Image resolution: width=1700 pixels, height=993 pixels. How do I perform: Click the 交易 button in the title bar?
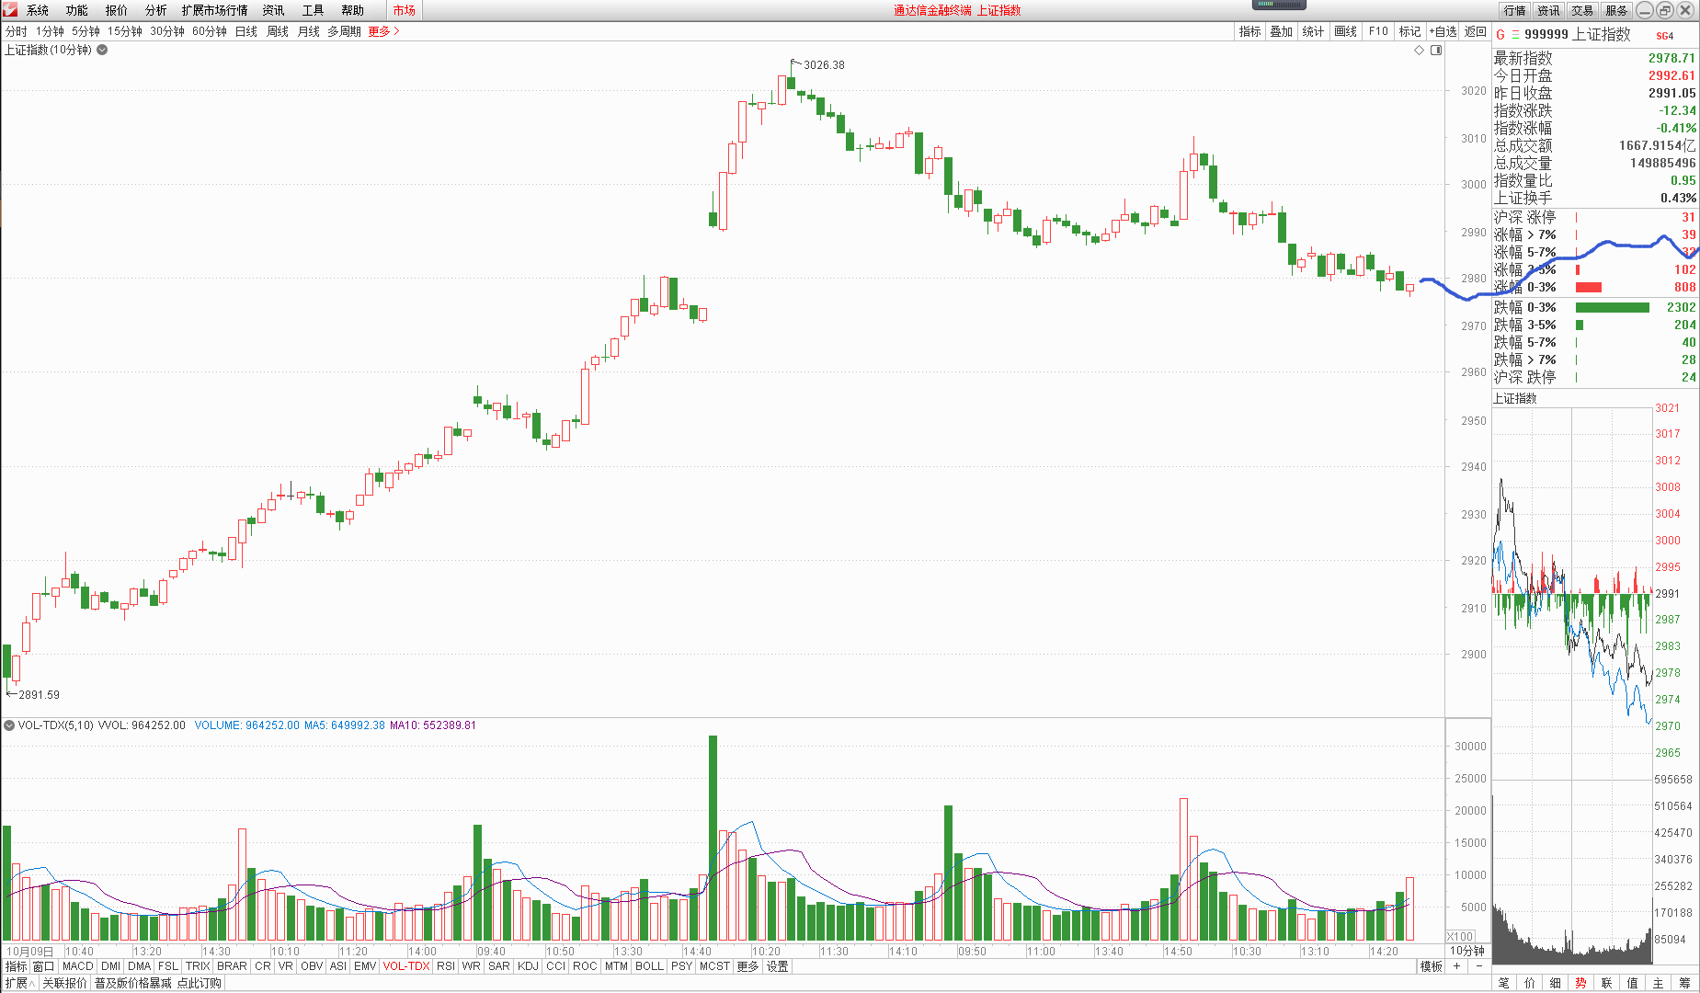click(1581, 10)
